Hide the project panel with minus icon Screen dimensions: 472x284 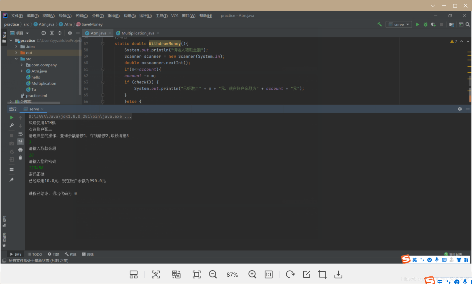(78, 33)
